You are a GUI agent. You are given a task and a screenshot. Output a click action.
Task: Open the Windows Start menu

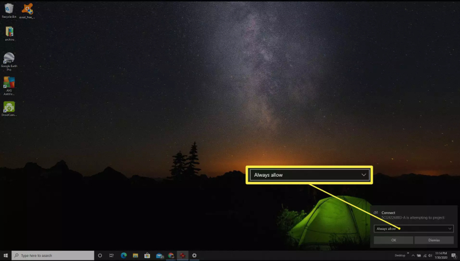point(6,255)
